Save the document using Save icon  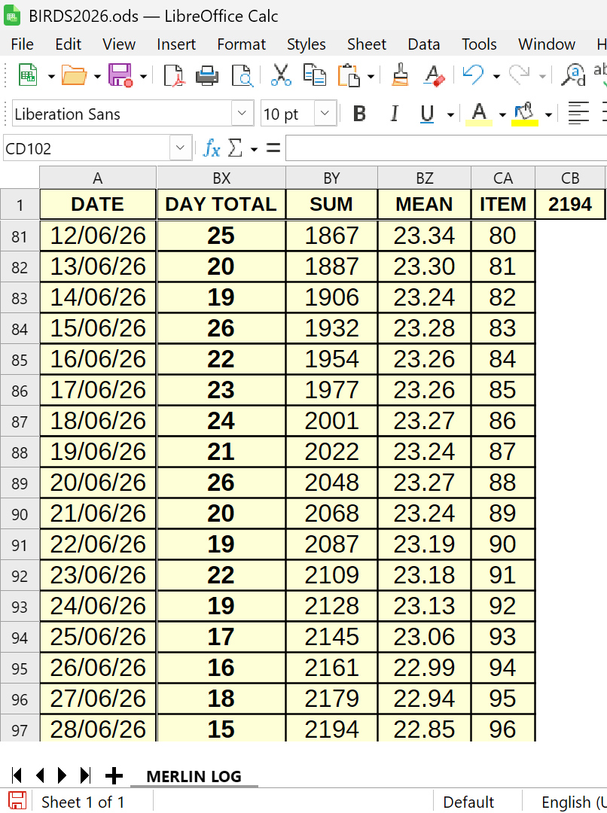click(x=120, y=75)
